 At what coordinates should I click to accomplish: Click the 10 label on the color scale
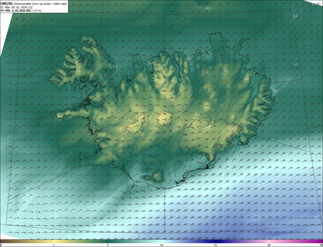[161, 245]
